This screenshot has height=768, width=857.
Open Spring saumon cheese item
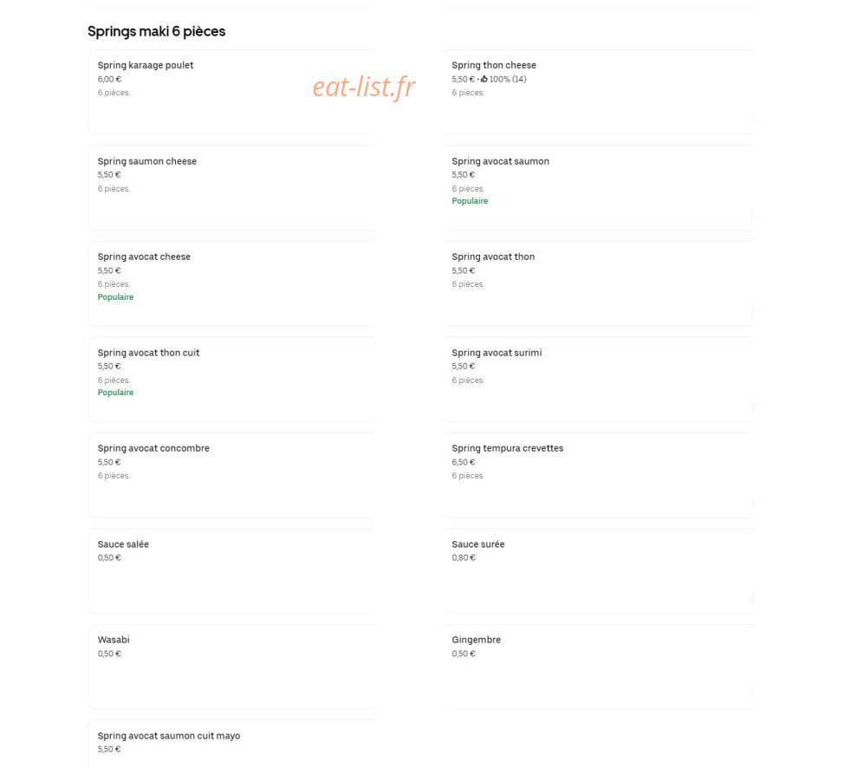tap(231, 187)
